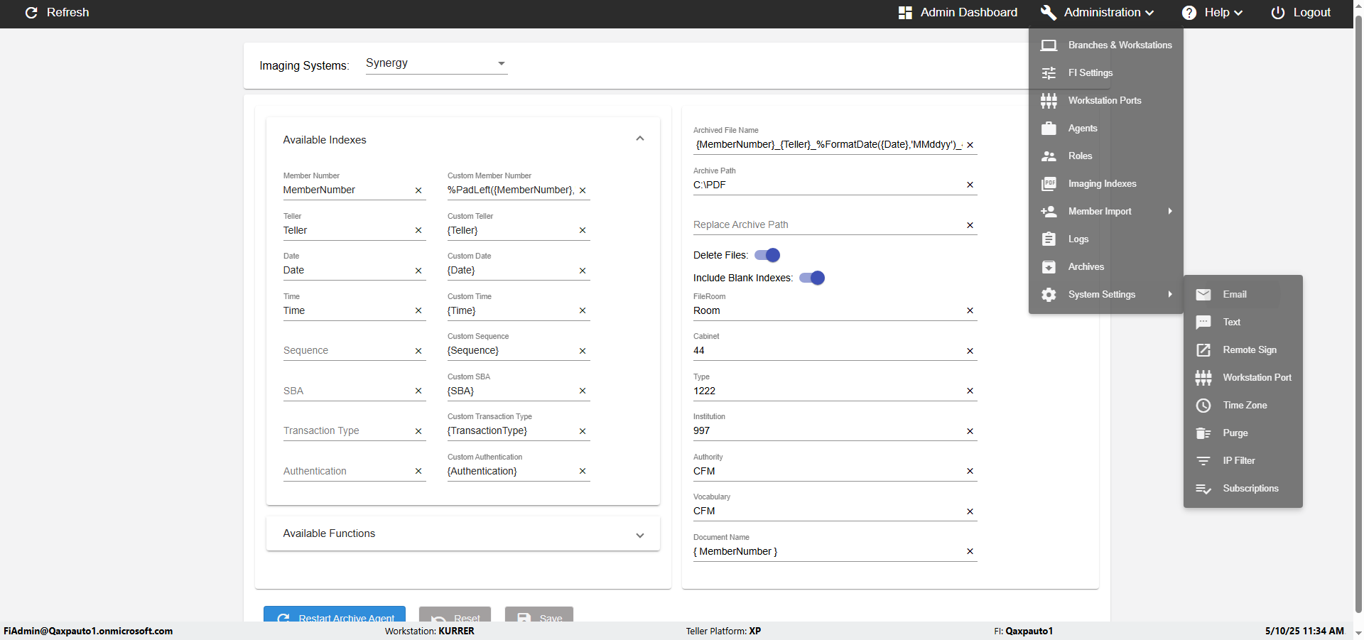The width and height of the screenshot is (1364, 640).
Task: Select Roles from Administration menu
Action: coord(1080,156)
